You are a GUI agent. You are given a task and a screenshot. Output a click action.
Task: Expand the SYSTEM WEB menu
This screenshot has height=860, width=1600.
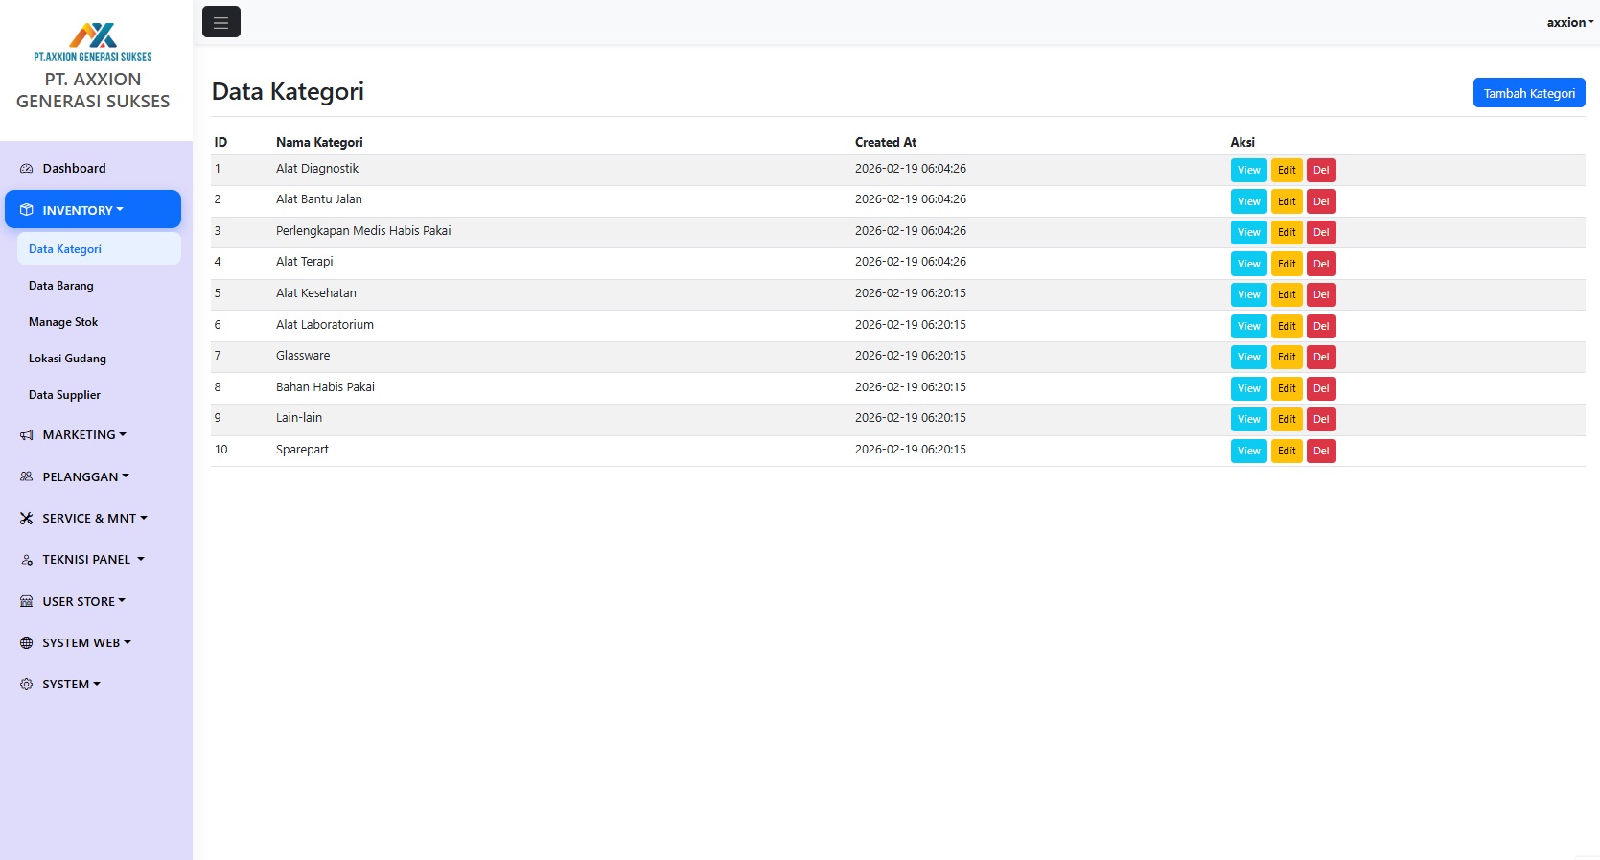pyautogui.click(x=93, y=643)
